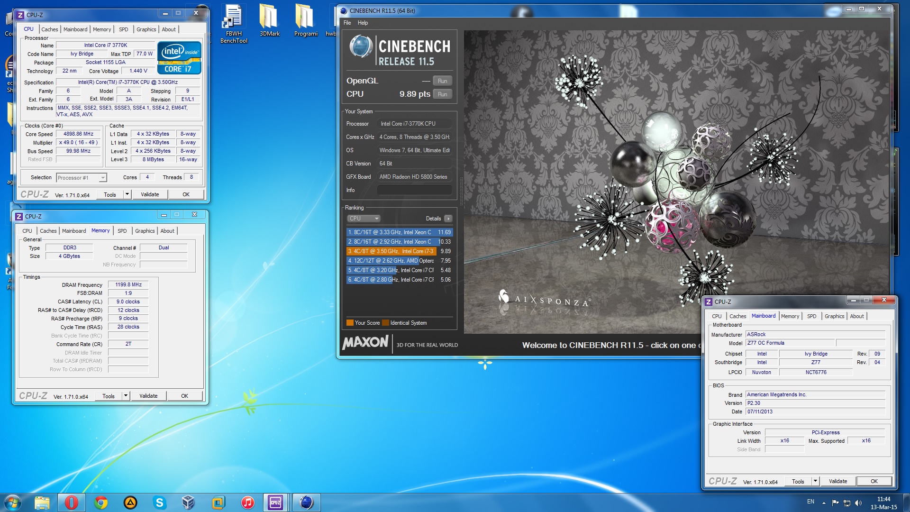Select ranking row 1 Intel Xeon 11.69
This screenshot has width=910, height=512.
pyautogui.click(x=400, y=232)
